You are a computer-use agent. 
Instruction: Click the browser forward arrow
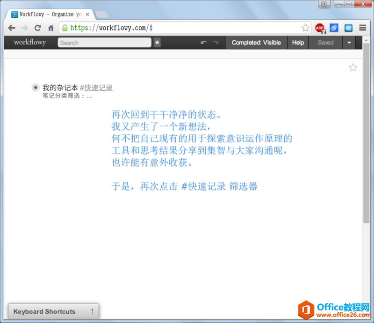tap(25, 28)
